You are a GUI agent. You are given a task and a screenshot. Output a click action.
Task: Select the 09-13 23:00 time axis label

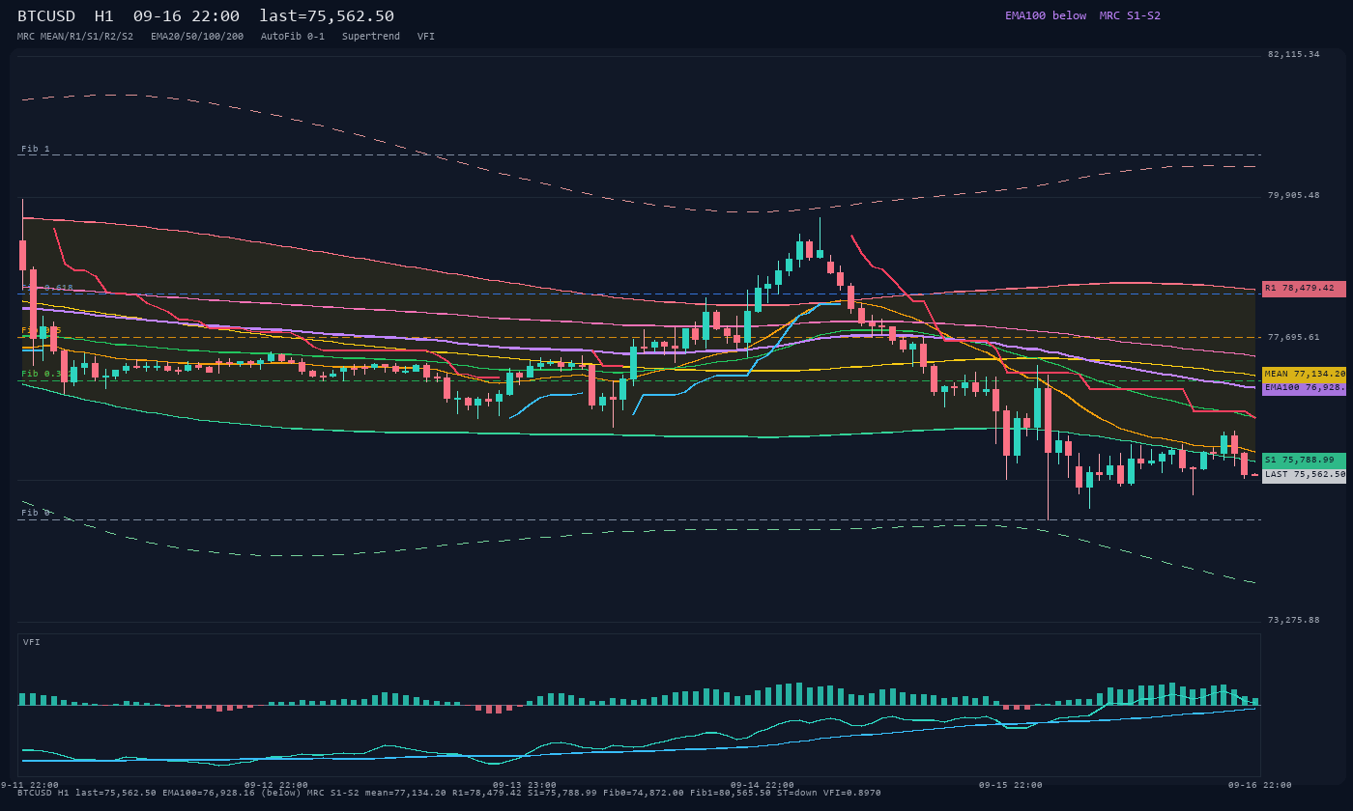525,785
